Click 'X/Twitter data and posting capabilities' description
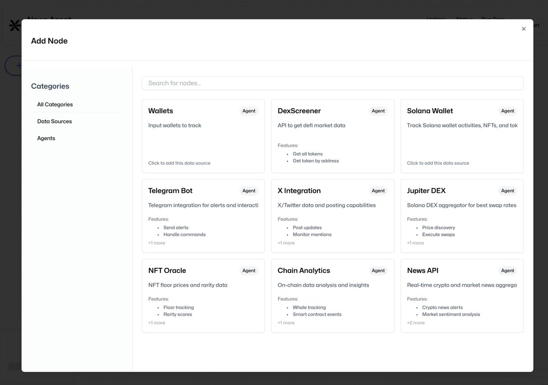The height and width of the screenshot is (385, 548). click(x=327, y=205)
